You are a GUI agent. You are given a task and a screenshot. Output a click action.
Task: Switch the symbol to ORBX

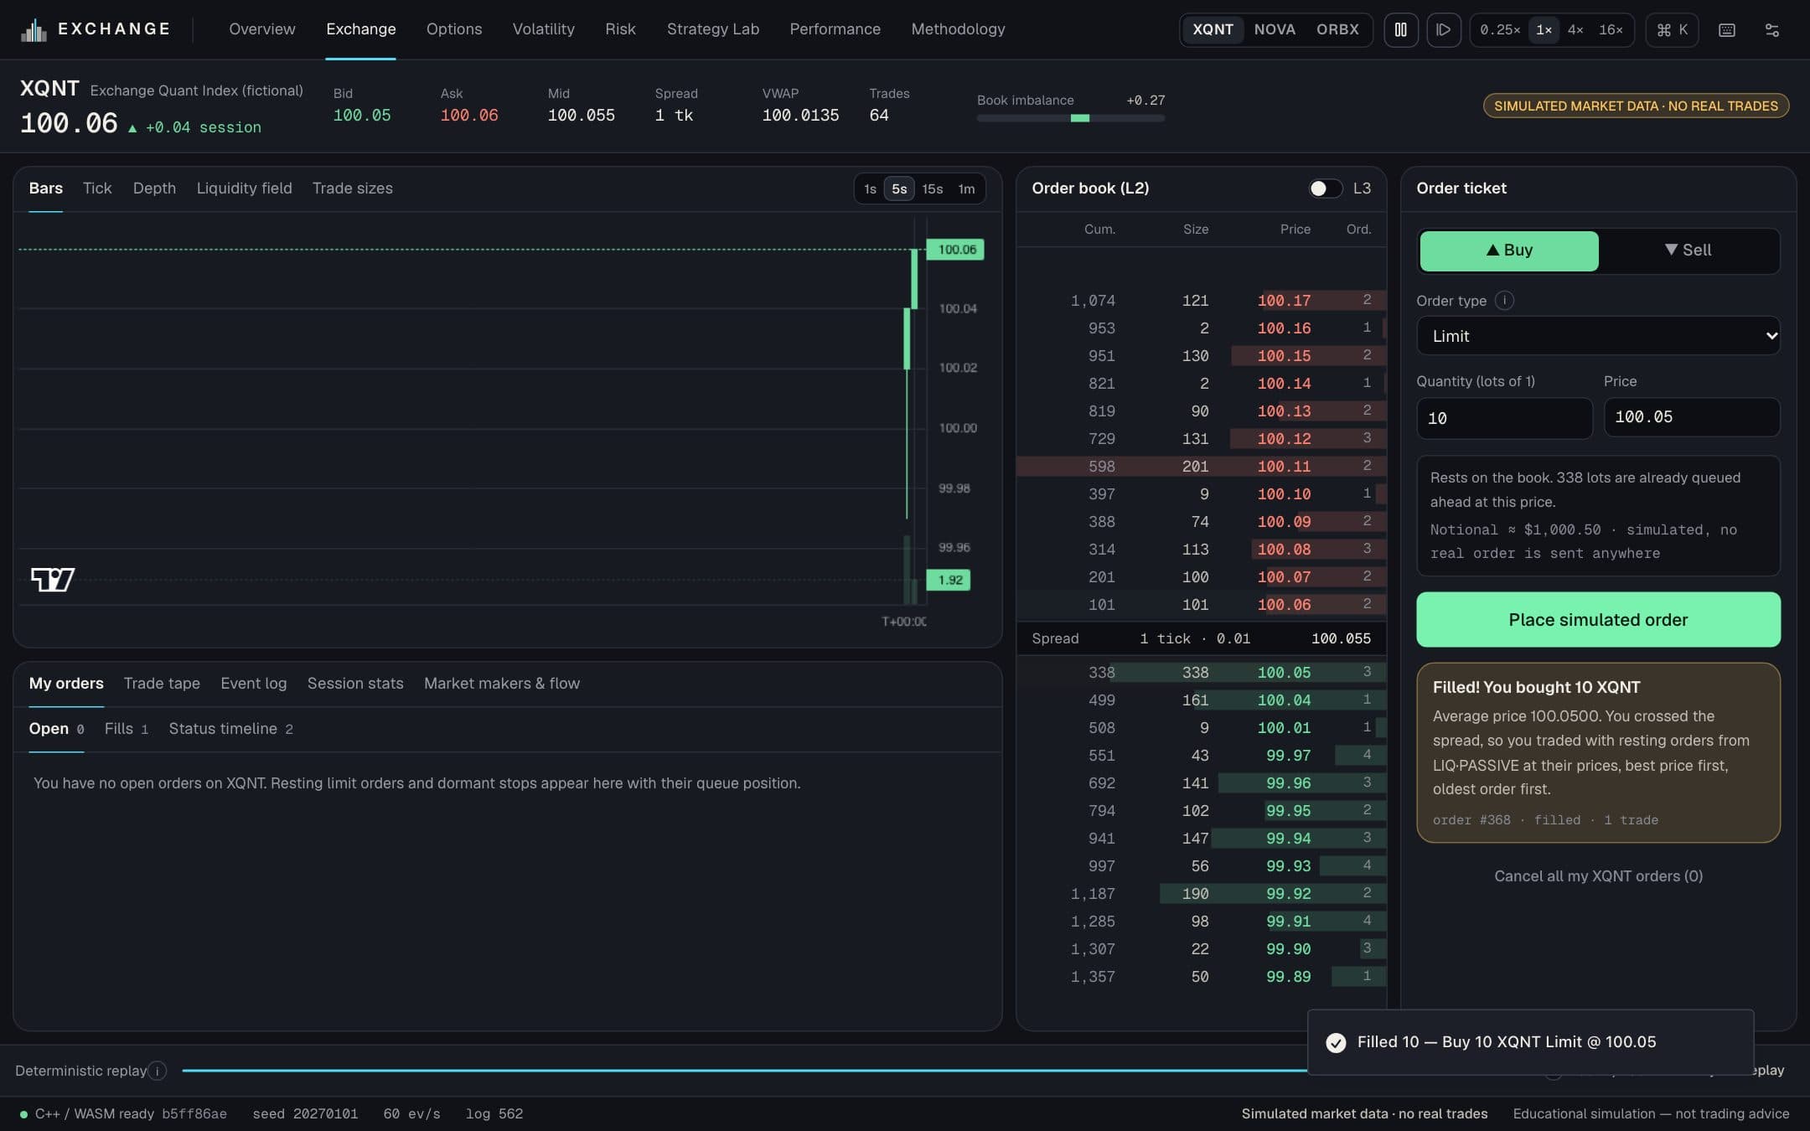click(1337, 29)
